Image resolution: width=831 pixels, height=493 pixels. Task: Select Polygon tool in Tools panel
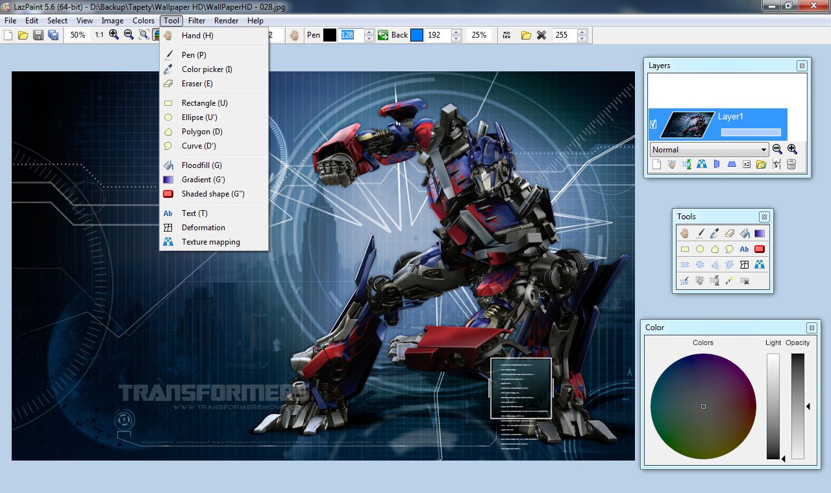point(715,248)
